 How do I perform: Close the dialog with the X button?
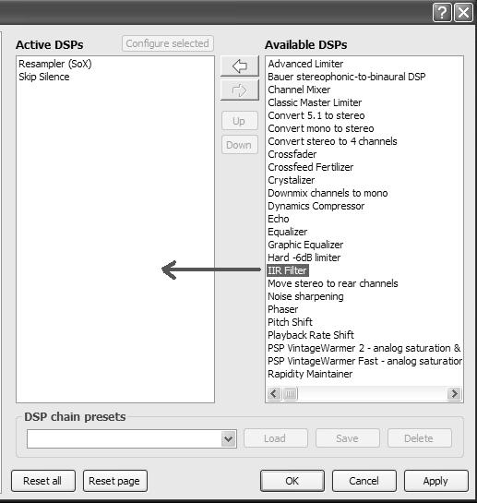pyautogui.click(x=463, y=13)
